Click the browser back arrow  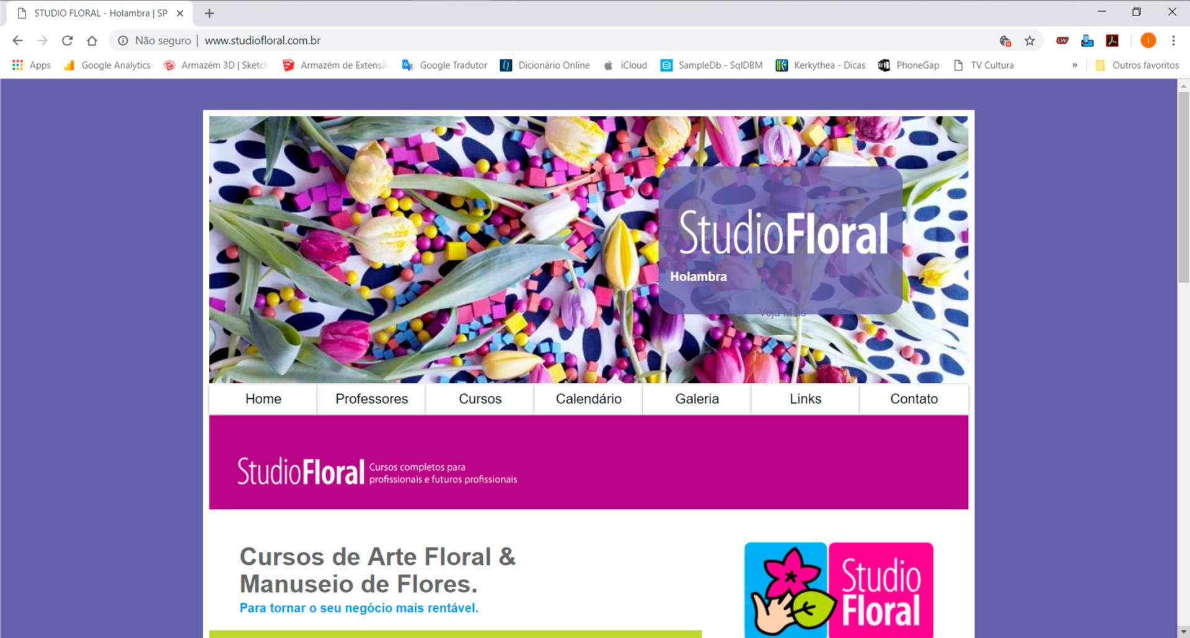pyautogui.click(x=17, y=41)
